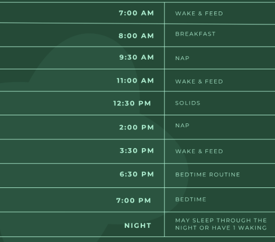
Task: Select the MAY SLEEP THROUGH THE NIGHT note
Action: (x=221, y=224)
